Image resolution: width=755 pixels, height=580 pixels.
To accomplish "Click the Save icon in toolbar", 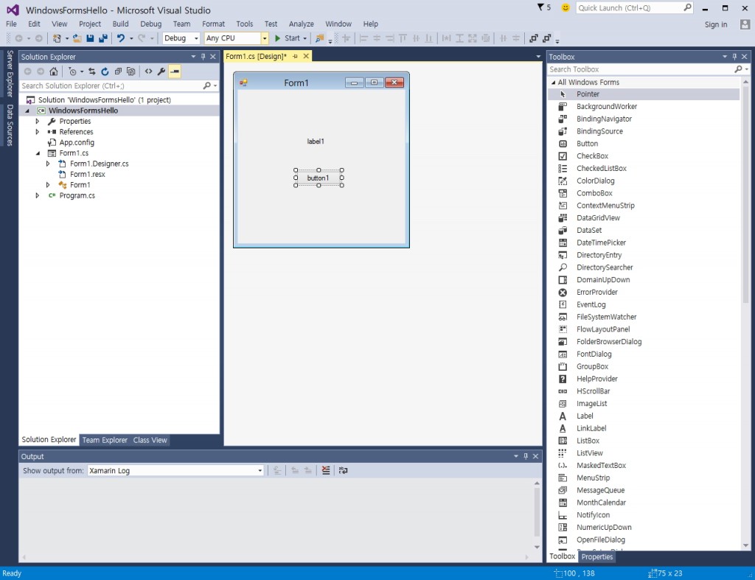I will (x=90, y=38).
